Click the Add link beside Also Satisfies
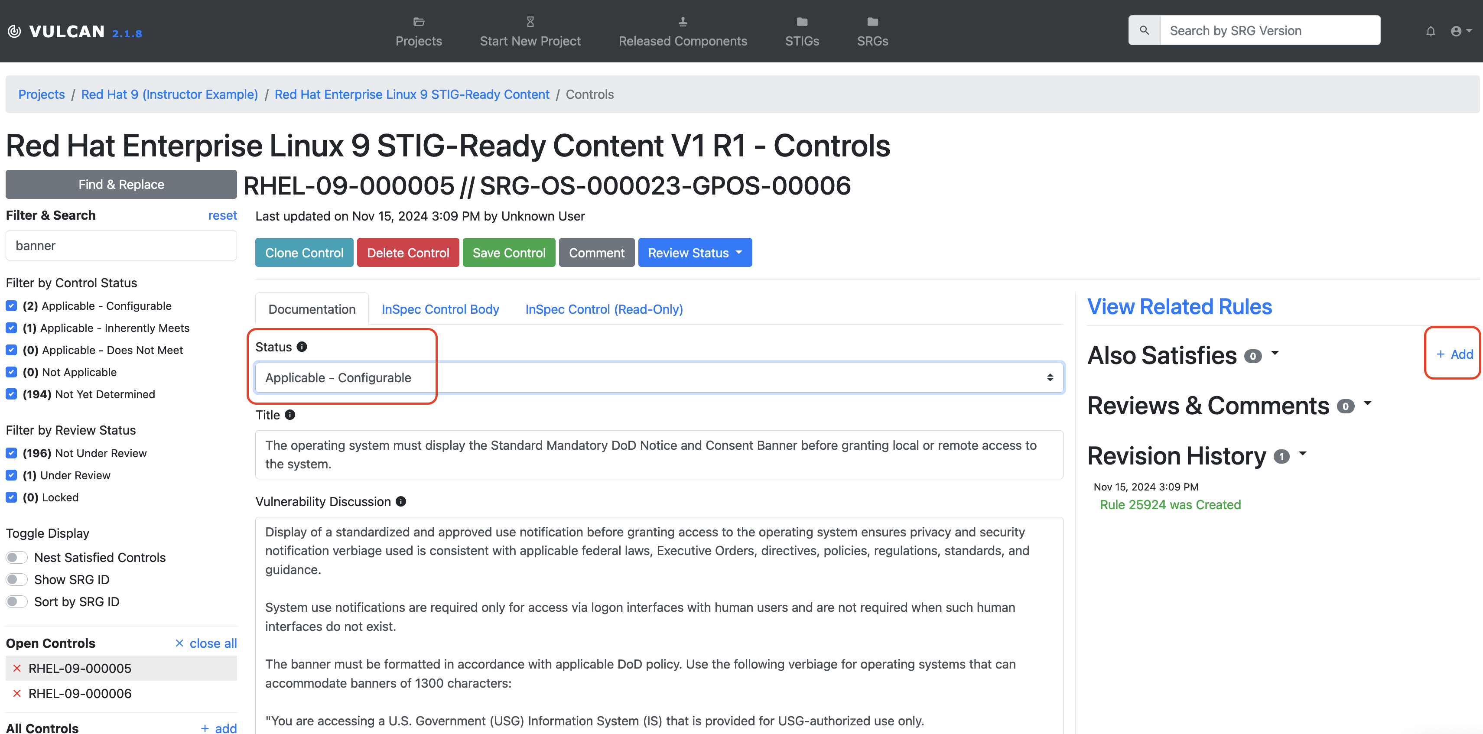The width and height of the screenshot is (1483, 734). [1454, 354]
